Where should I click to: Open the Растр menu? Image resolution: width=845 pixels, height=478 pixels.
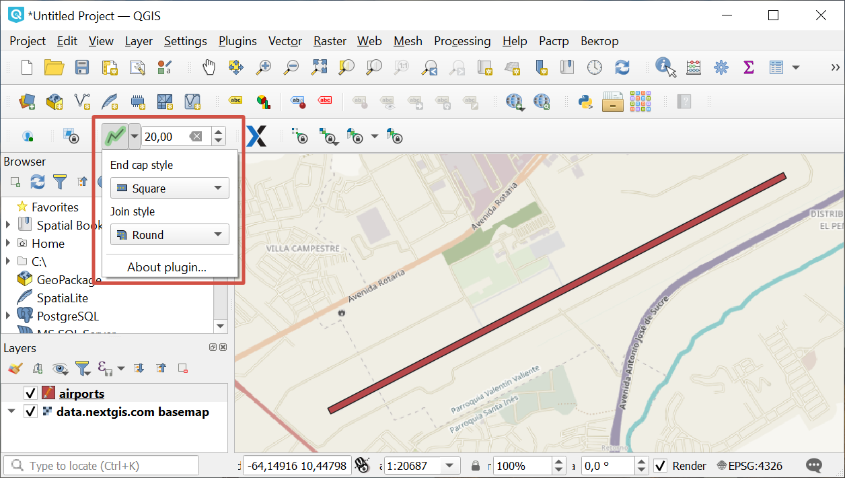554,41
